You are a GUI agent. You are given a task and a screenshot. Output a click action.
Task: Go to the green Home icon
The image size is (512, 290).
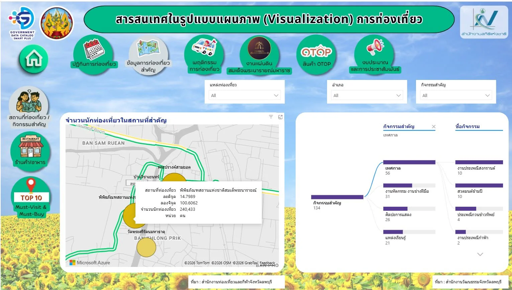(34, 59)
